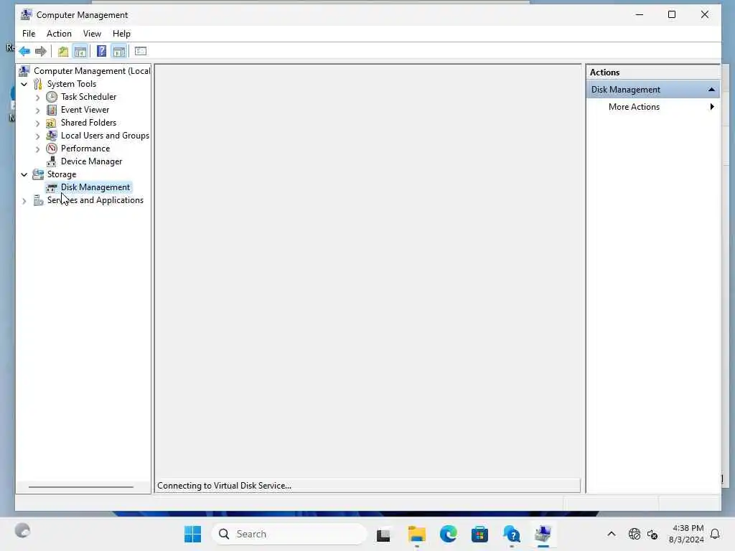Toggle the Show/Hide Action Pane icon
The width and height of the screenshot is (735, 551).
point(119,51)
